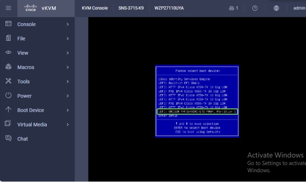Image resolution: width=306 pixels, height=182 pixels.
Task: Click the View eye icon in sidebar
Action: tap(8, 52)
